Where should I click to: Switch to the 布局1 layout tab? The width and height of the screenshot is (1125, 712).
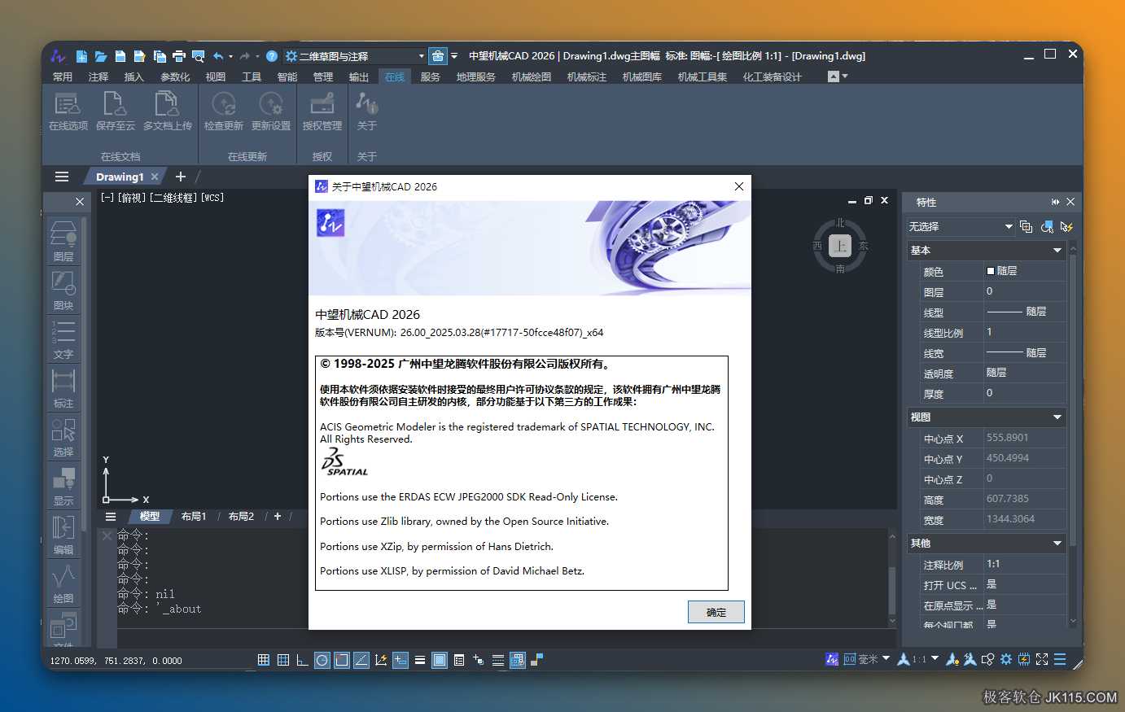point(194,516)
